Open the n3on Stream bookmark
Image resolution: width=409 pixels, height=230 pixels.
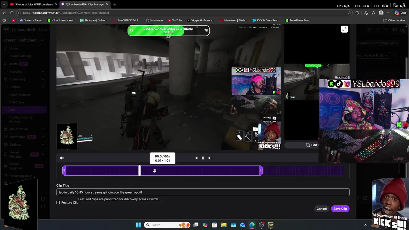click(x=61, y=20)
